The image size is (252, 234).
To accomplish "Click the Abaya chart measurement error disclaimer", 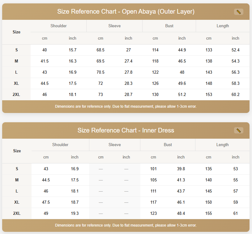I will 126,106.
